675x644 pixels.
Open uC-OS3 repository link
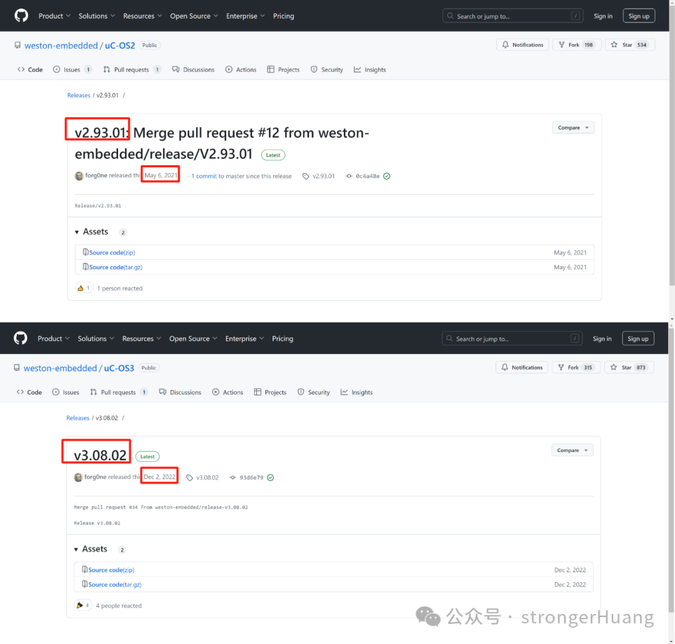point(119,368)
